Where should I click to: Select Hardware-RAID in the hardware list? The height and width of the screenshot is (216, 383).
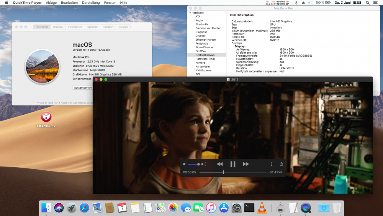coord(205,59)
